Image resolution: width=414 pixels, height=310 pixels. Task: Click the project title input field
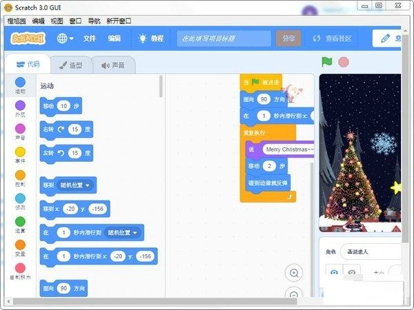[224, 39]
